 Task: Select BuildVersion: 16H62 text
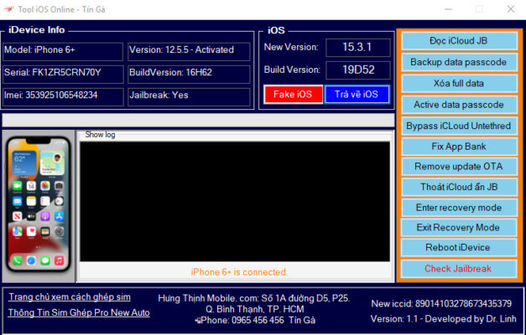[x=171, y=73]
